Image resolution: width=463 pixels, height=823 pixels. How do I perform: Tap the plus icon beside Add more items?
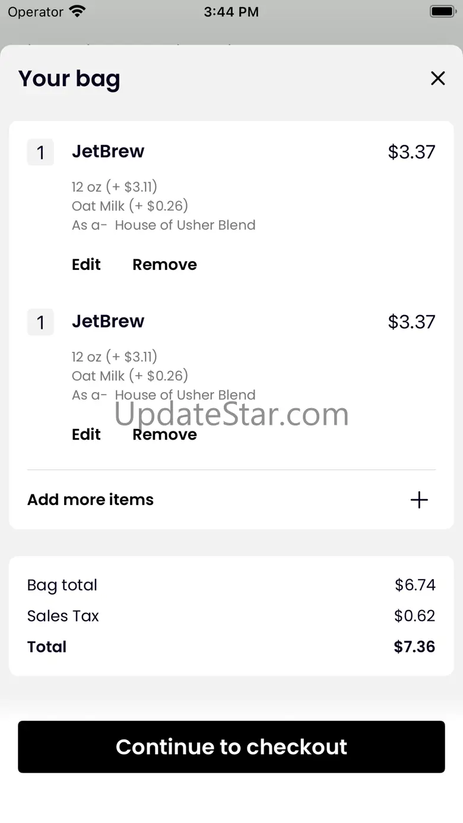pyautogui.click(x=419, y=500)
